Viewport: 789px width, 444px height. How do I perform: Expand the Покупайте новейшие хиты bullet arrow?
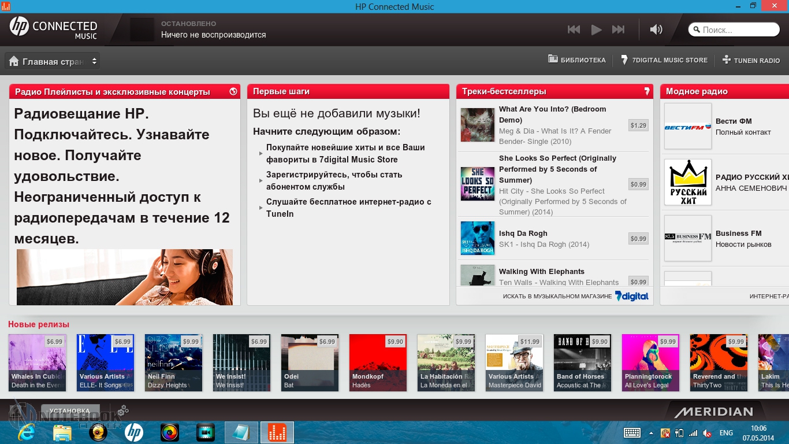(261, 154)
